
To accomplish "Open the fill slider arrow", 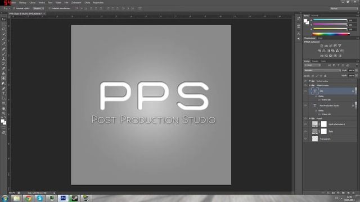I will [x=356, y=76].
